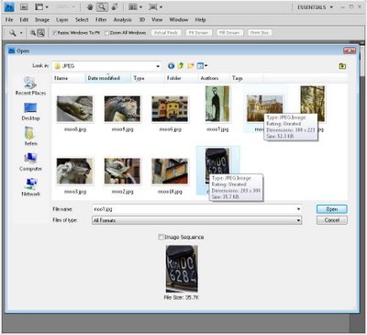Toggle Resize Windows To Fit checkbox
367x335 pixels.
pos(55,33)
